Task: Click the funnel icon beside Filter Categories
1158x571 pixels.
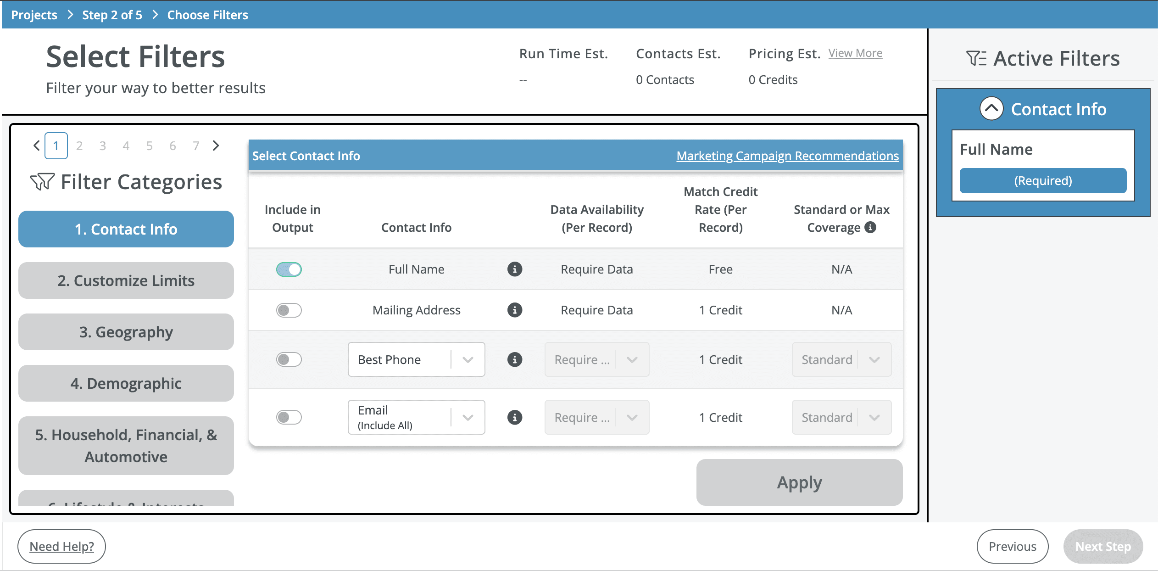Action: [41, 181]
